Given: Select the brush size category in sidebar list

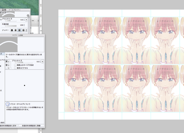Looking at the screenshot, I should [x=2, y=54].
